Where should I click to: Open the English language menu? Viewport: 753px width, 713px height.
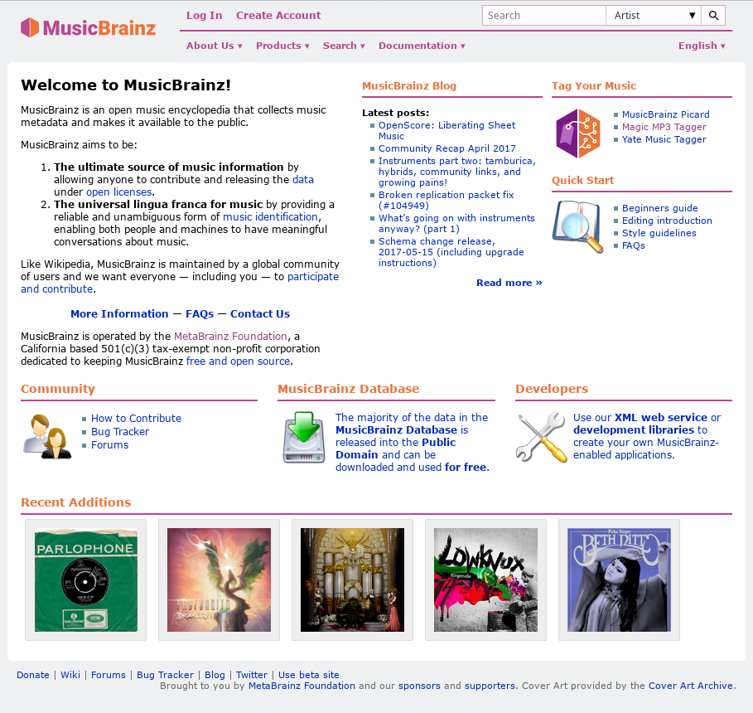pyautogui.click(x=702, y=46)
